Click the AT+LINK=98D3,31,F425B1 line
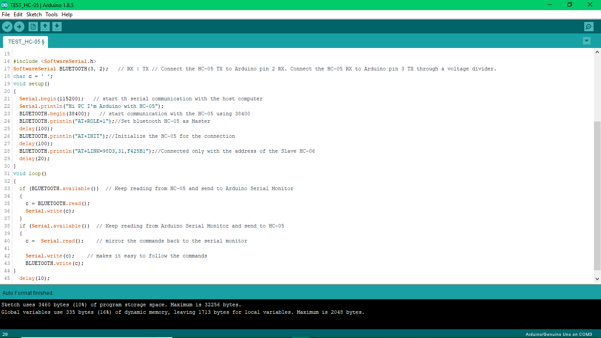The width and height of the screenshot is (601, 338). (167, 151)
